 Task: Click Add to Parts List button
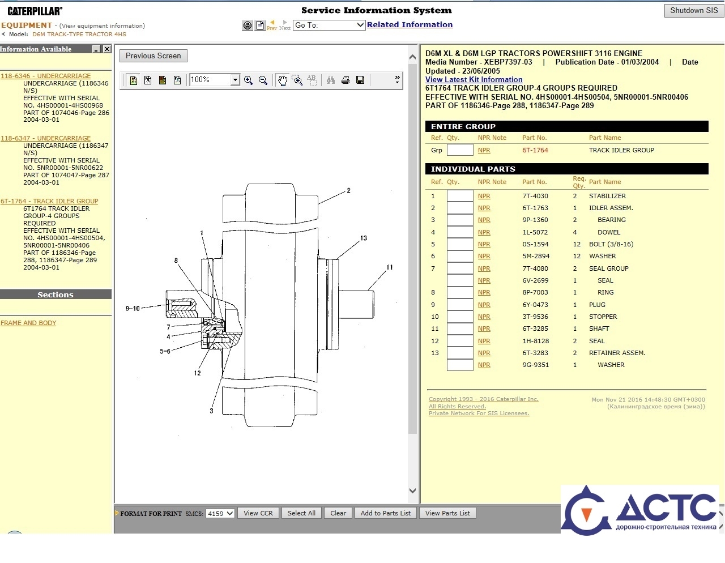coord(386,513)
